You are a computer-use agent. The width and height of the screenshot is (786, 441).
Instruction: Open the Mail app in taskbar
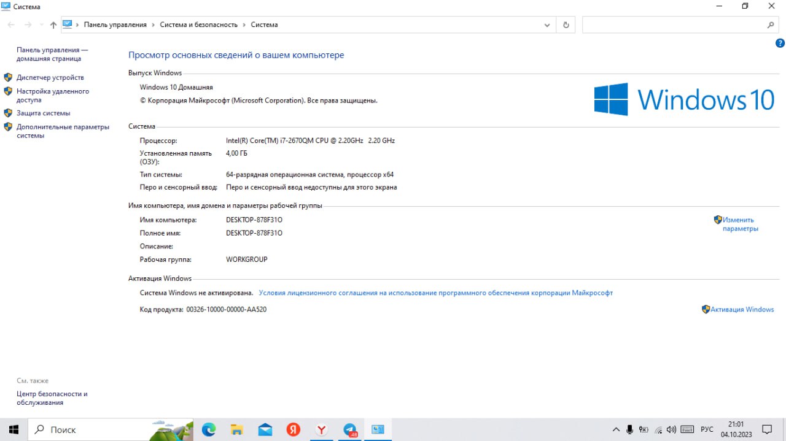point(265,429)
